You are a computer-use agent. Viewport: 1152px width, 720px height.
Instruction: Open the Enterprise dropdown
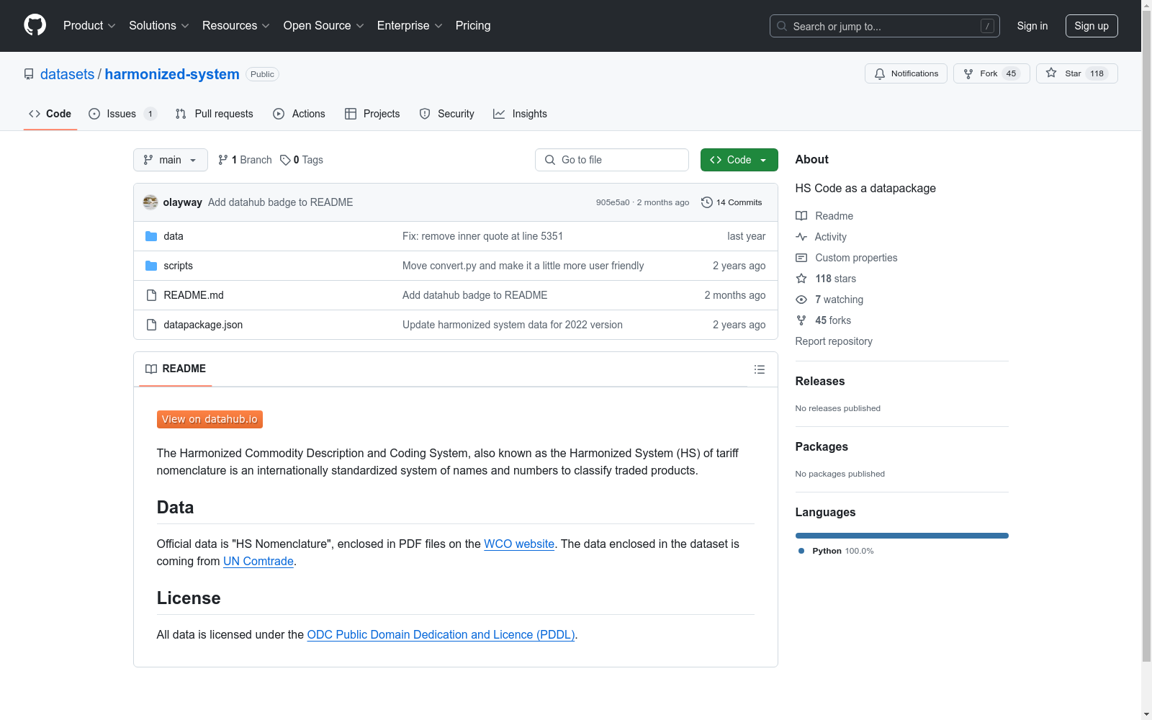pos(410,26)
